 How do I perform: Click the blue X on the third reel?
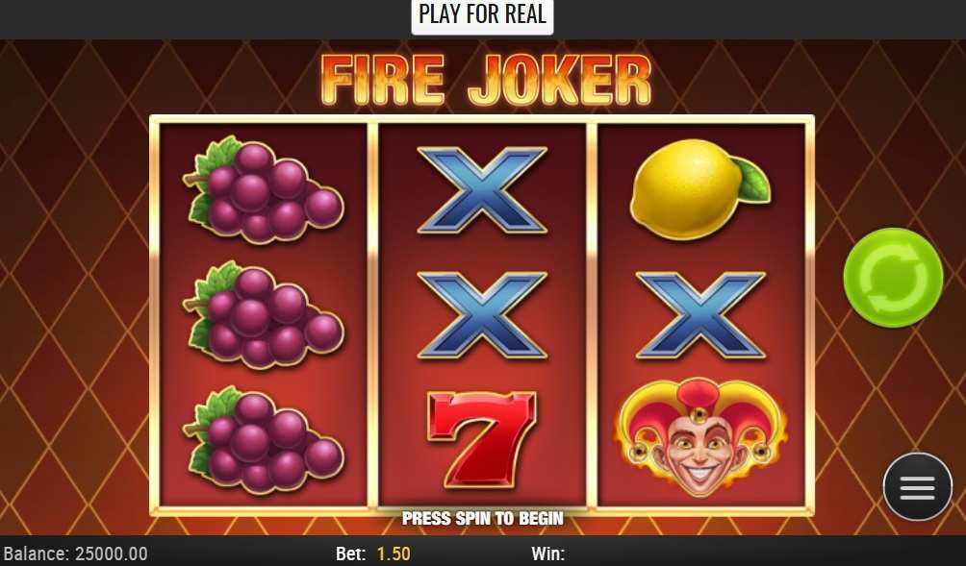700,315
